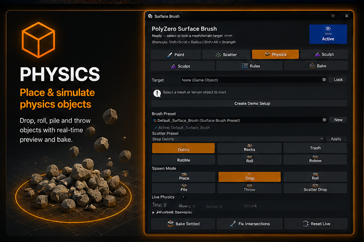Choose the Scatter Drop spawn icon
This screenshot has height=242, width=364.
click(x=315, y=186)
